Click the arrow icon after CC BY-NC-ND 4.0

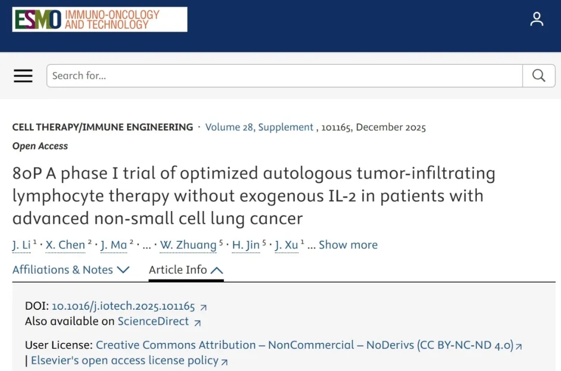518,346
